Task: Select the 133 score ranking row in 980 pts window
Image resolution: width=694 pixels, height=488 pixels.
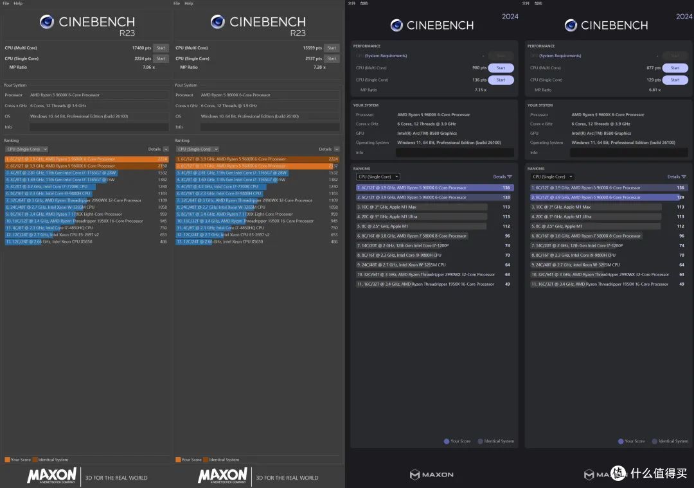Action: click(x=434, y=197)
